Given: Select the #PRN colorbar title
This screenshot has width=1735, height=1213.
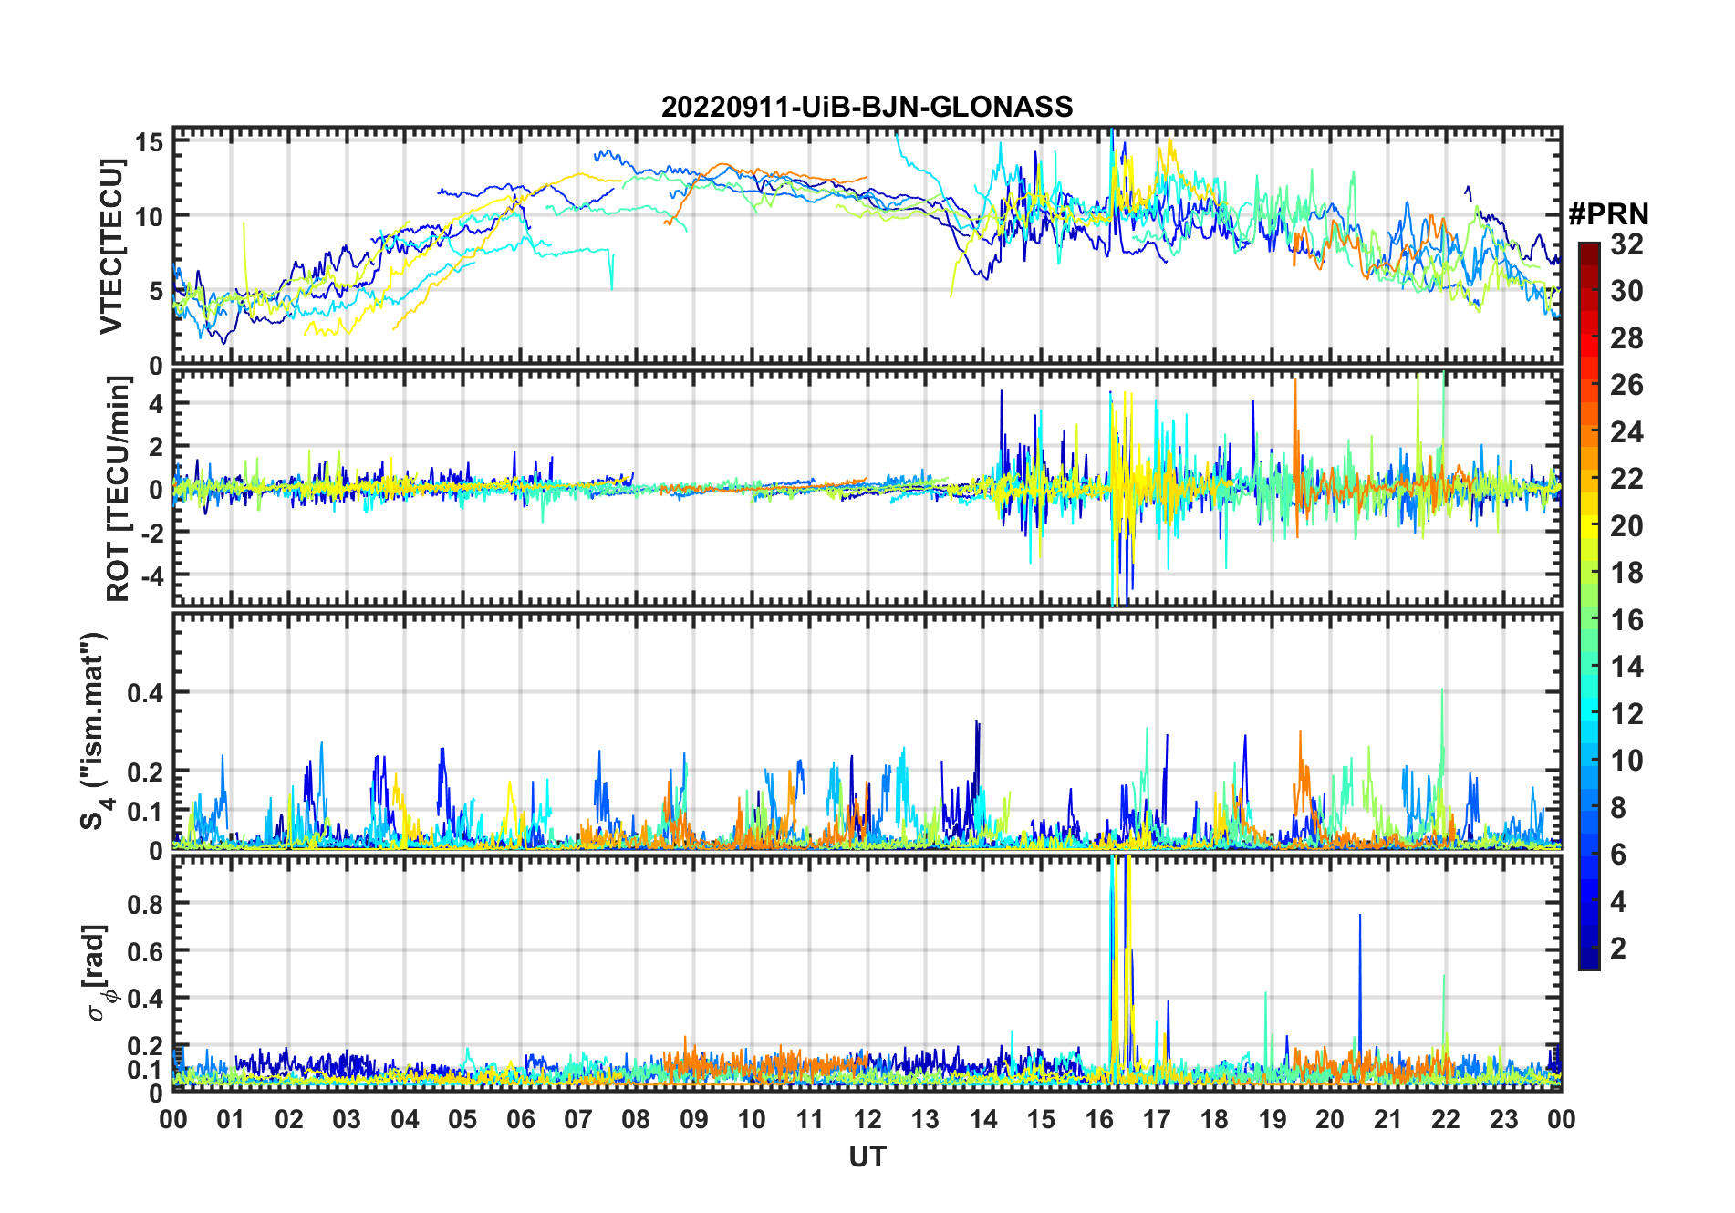Looking at the screenshot, I should (1608, 214).
